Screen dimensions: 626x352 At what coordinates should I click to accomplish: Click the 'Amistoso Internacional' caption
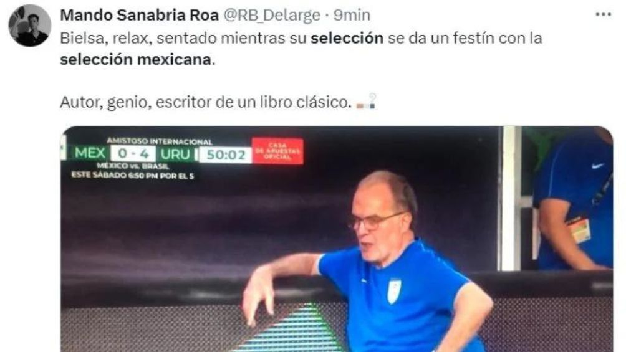click(x=159, y=141)
